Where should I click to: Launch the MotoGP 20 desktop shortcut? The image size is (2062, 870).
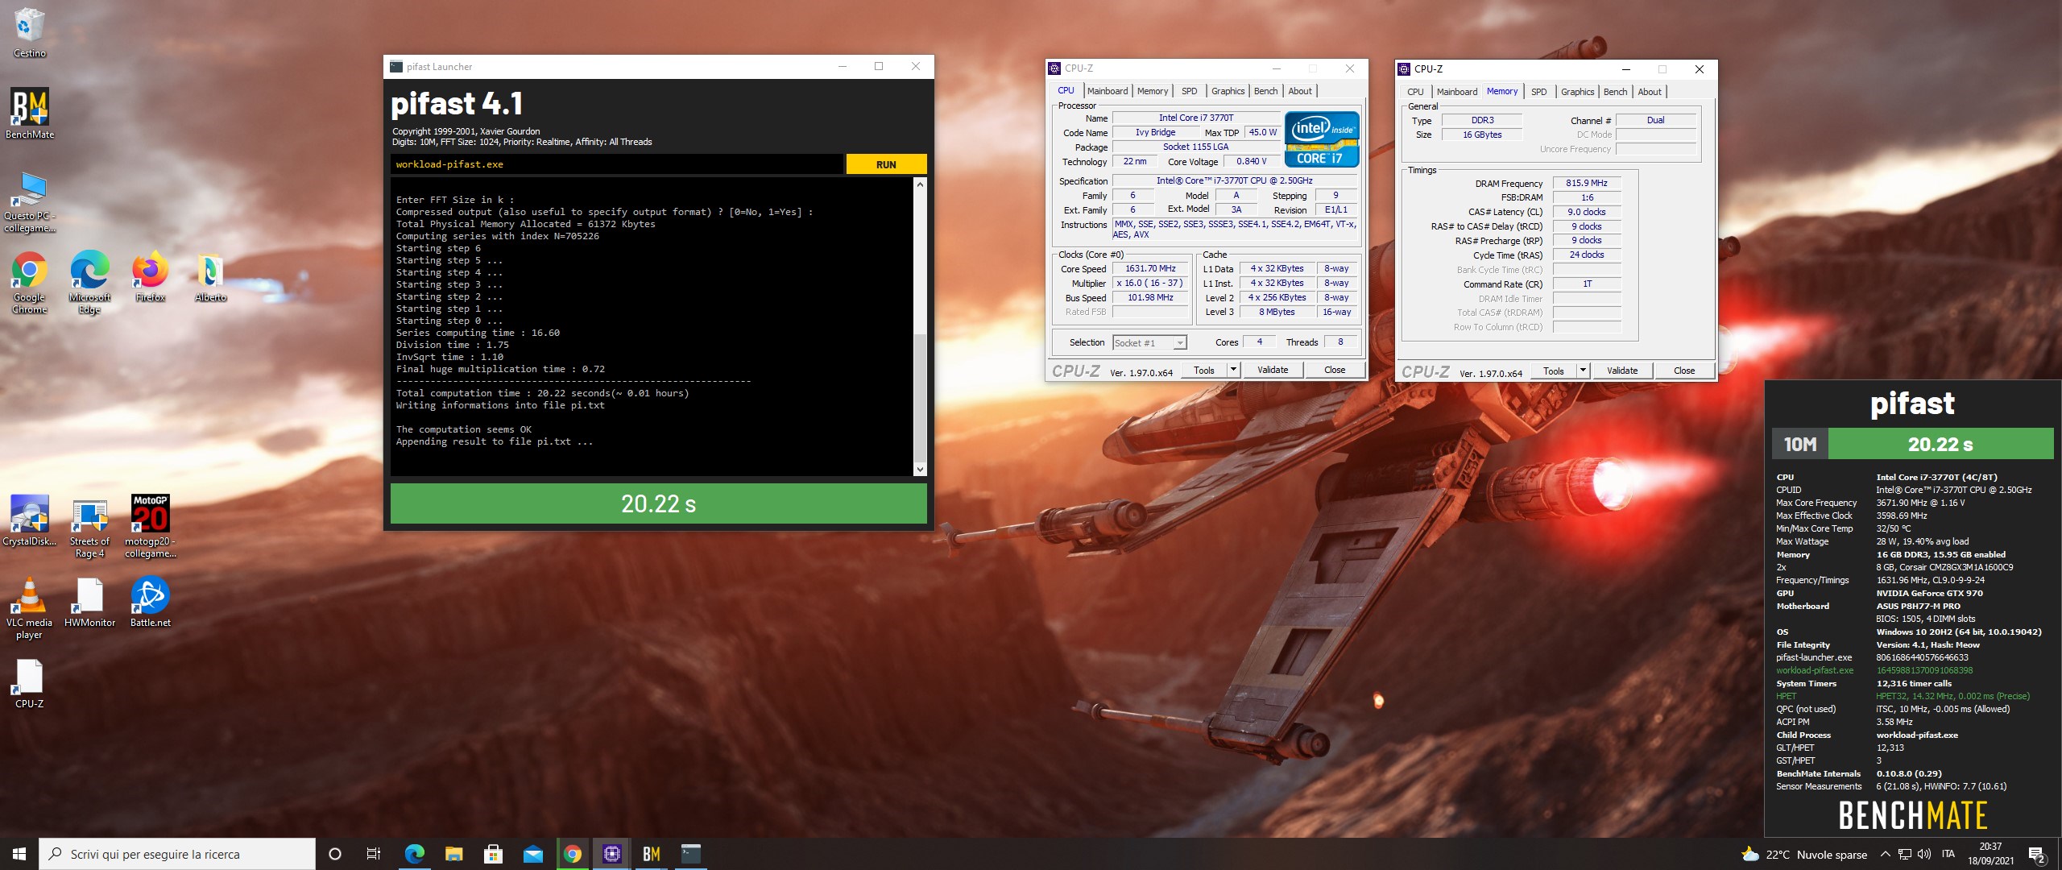pos(150,526)
